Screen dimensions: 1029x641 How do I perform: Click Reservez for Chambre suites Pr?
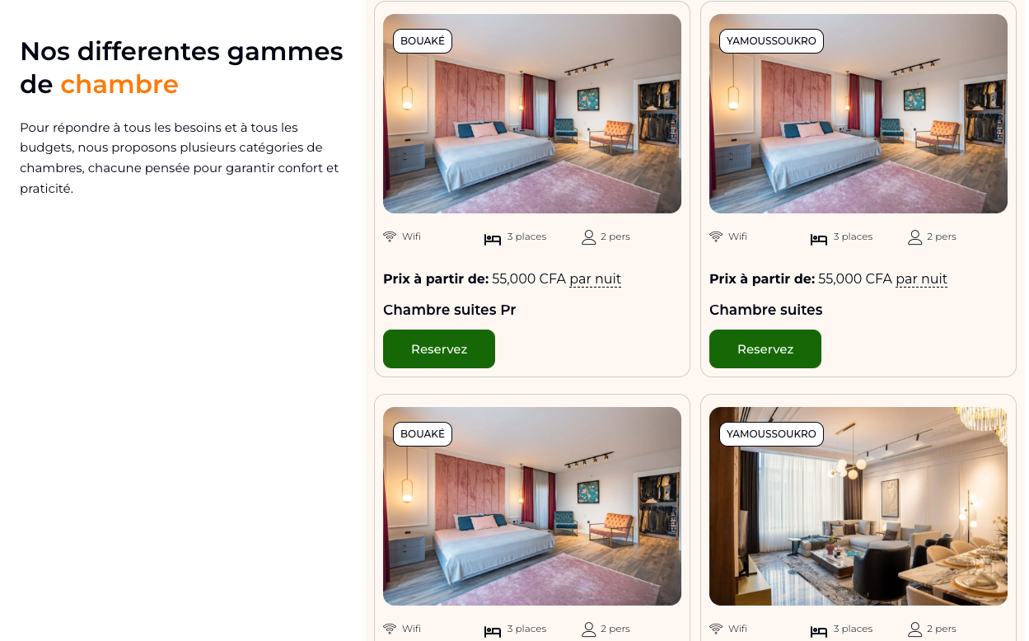[439, 349]
